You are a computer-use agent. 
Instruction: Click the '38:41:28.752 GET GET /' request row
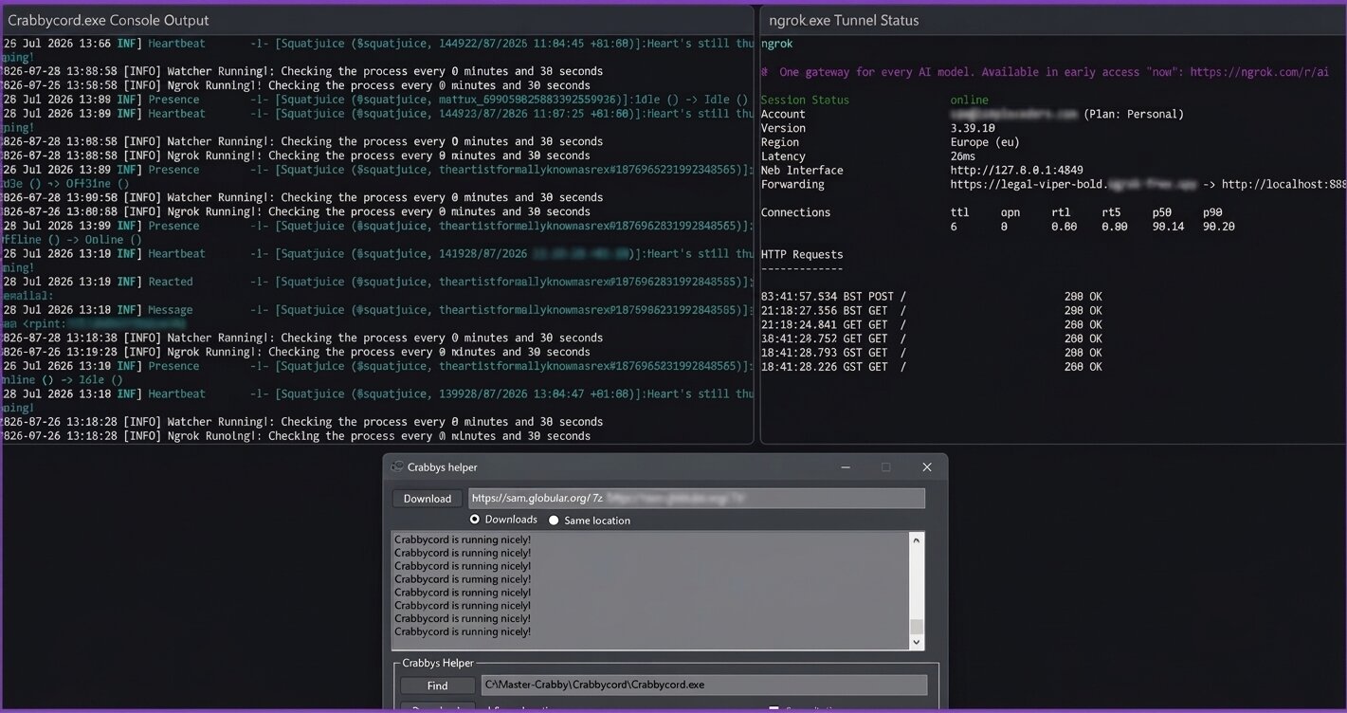[x=932, y=338]
